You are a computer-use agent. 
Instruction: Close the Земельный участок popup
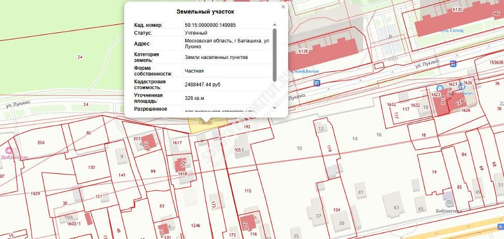pyautogui.click(x=283, y=7)
